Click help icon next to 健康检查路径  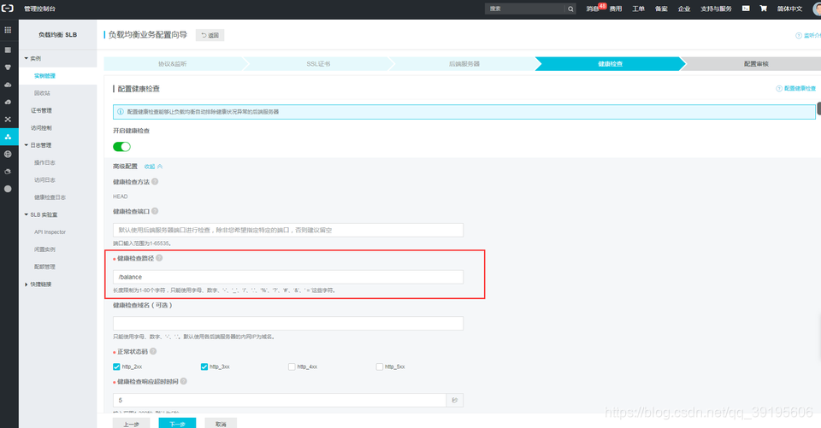point(159,258)
